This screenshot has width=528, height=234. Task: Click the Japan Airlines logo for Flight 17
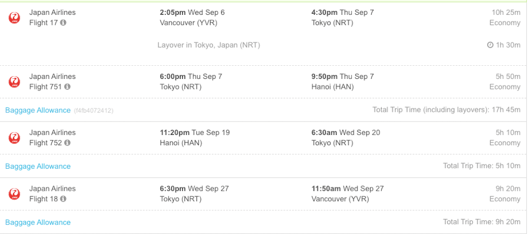coord(14,18)
